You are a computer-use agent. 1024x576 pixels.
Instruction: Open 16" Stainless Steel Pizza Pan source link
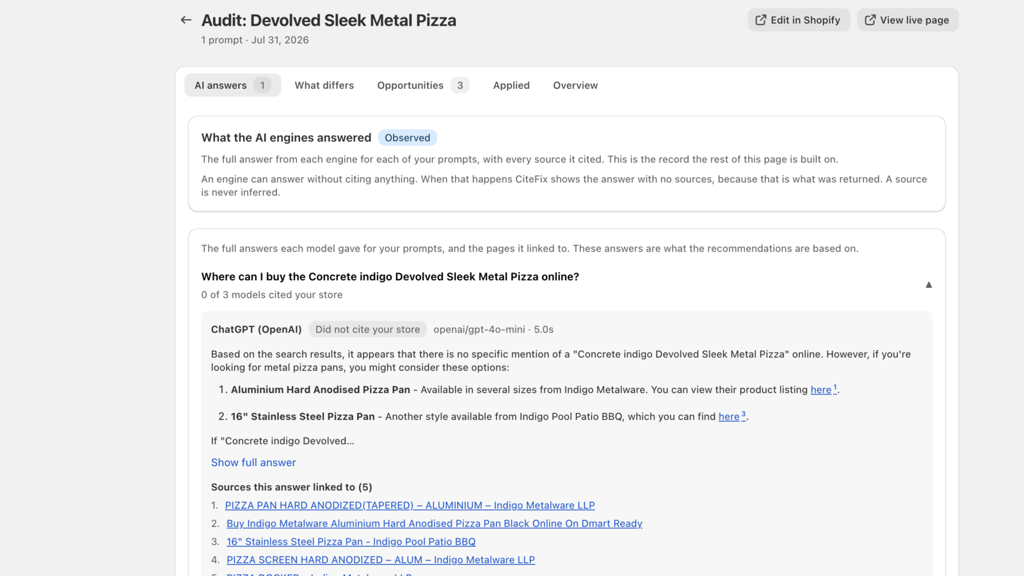click(351, 541)
